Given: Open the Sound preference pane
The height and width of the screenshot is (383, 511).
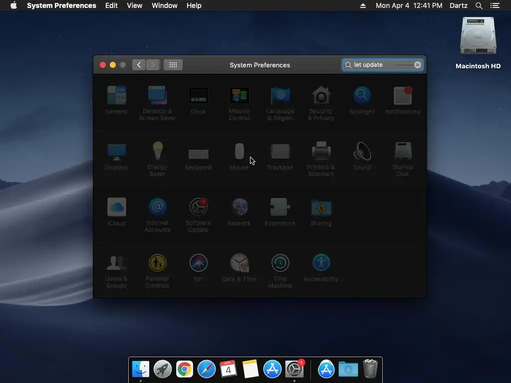Looking at the screenshot, I should (x=362, y=156).
